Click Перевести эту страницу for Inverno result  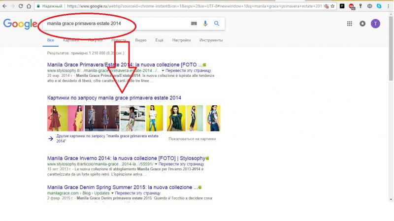click(x=181, y=164)
